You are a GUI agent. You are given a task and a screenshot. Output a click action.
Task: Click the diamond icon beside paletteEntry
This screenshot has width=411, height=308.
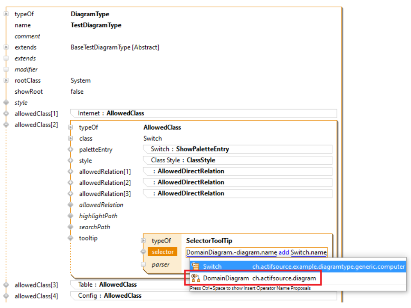(x=70, y=149)
